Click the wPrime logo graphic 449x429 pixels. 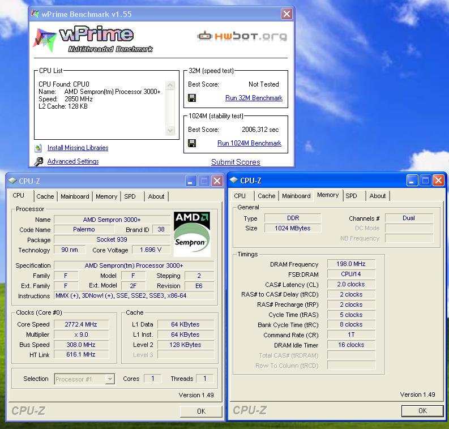pos(93,39)
